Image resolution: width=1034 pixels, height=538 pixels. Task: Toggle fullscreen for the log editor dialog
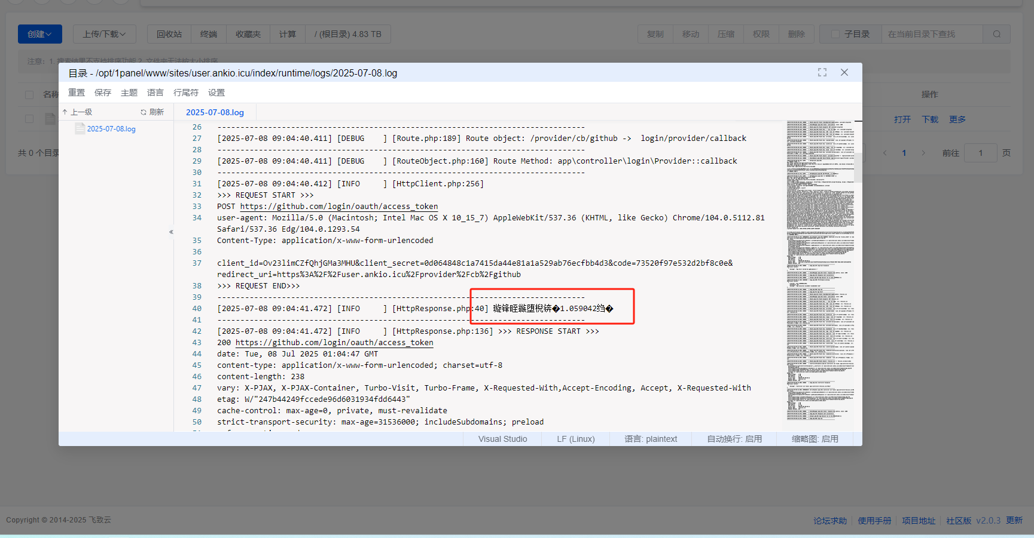tap(822, 72)
